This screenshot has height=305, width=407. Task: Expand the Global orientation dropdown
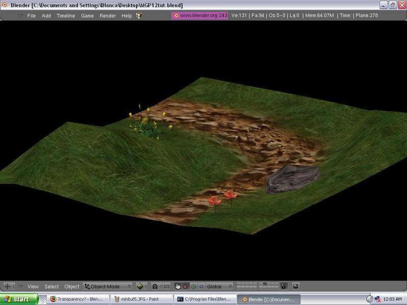point(220,286)
